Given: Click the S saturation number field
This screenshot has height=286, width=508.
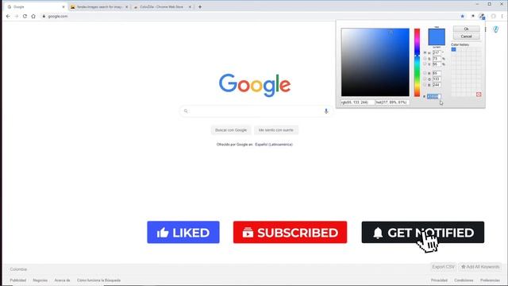Looking at the screenshot, I should [x=437, y=58].
